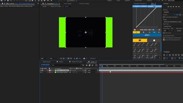Screen dimensions: 183x103
Task: Open the viewer Full resolution dropdown
Action: point(54,58)
